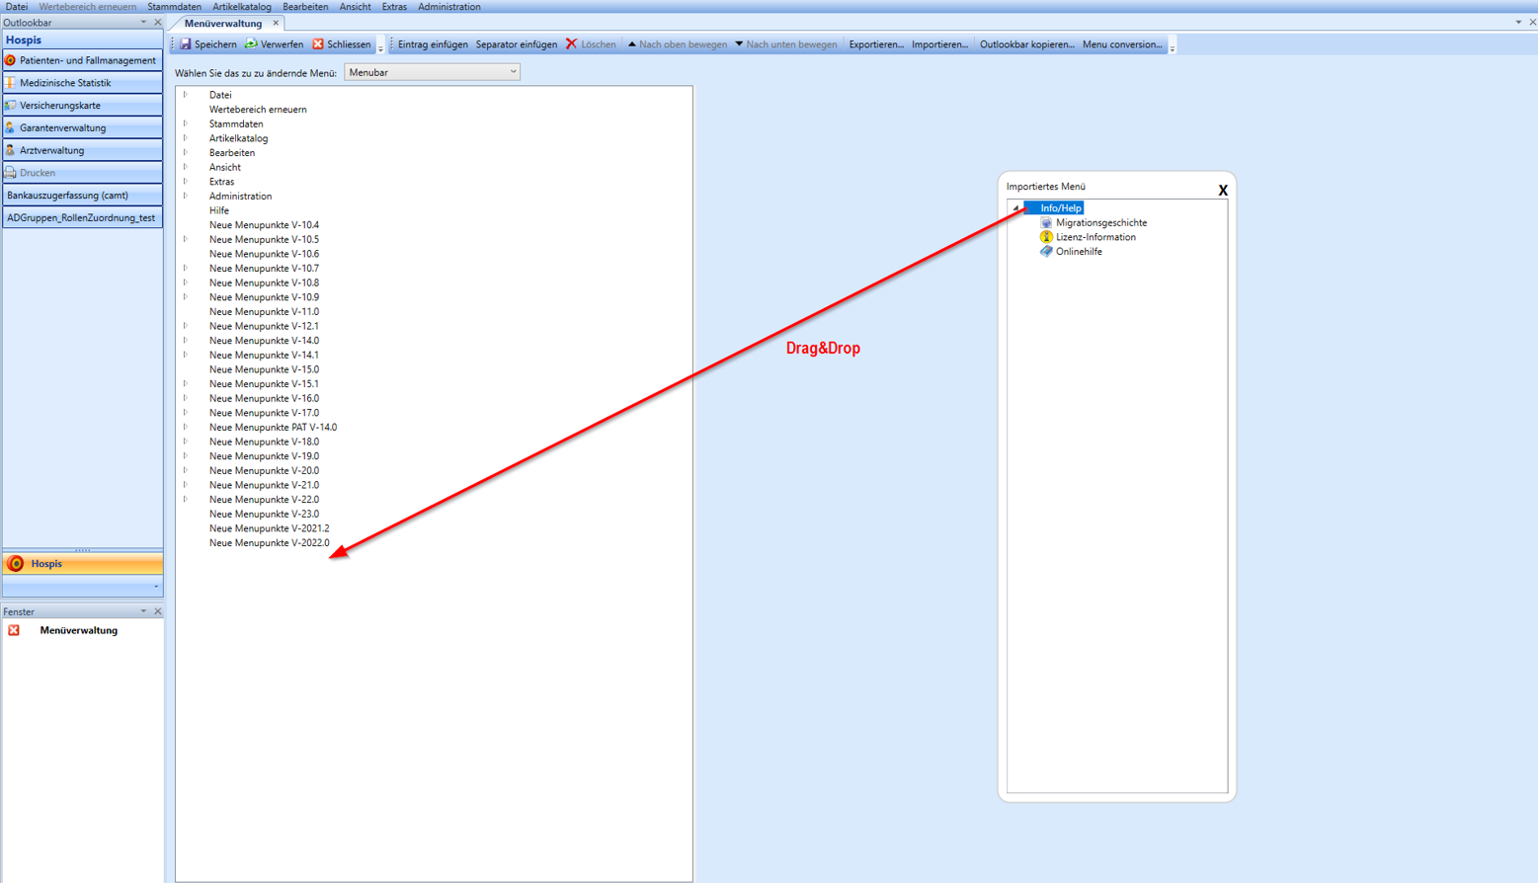Select Neue Menupunkte V-10.4 in the tree

tap(264, 225)
